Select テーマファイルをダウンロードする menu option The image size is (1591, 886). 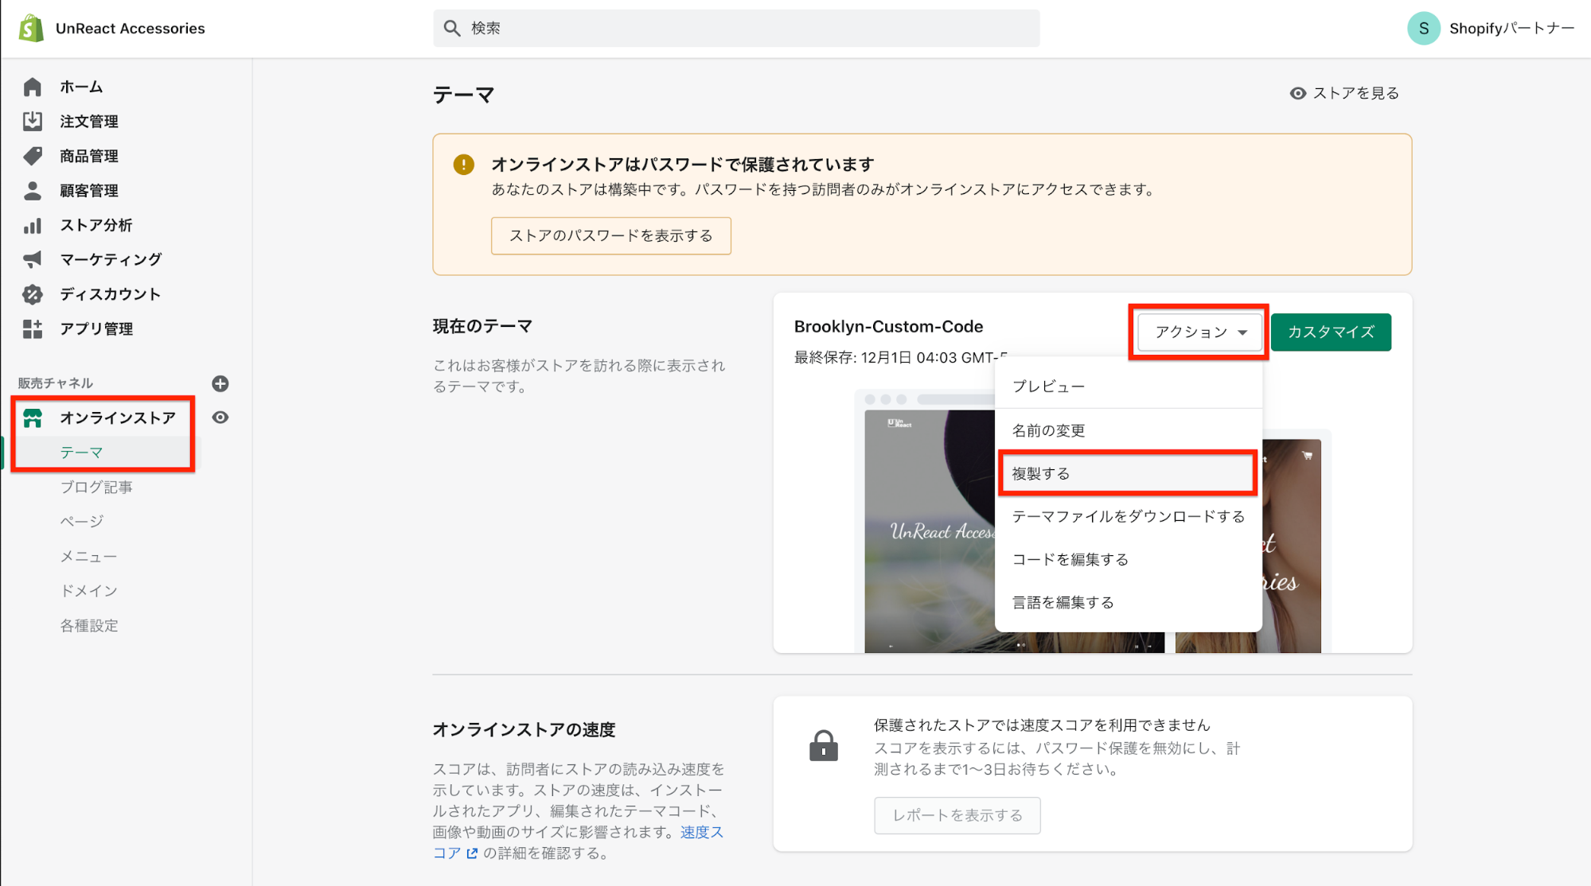pos(1128,516)
